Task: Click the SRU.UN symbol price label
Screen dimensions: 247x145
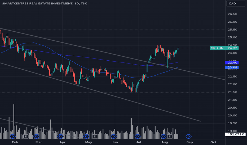Action: (217, 48)
